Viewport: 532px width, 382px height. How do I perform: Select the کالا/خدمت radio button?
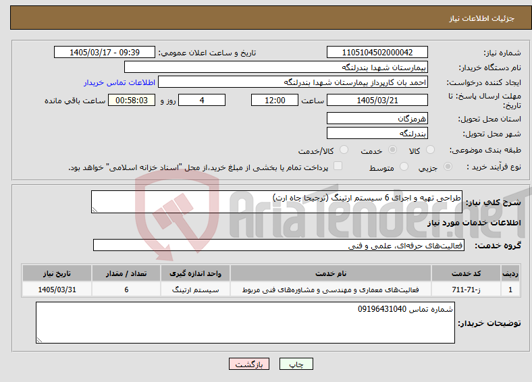tap(344, 150)
